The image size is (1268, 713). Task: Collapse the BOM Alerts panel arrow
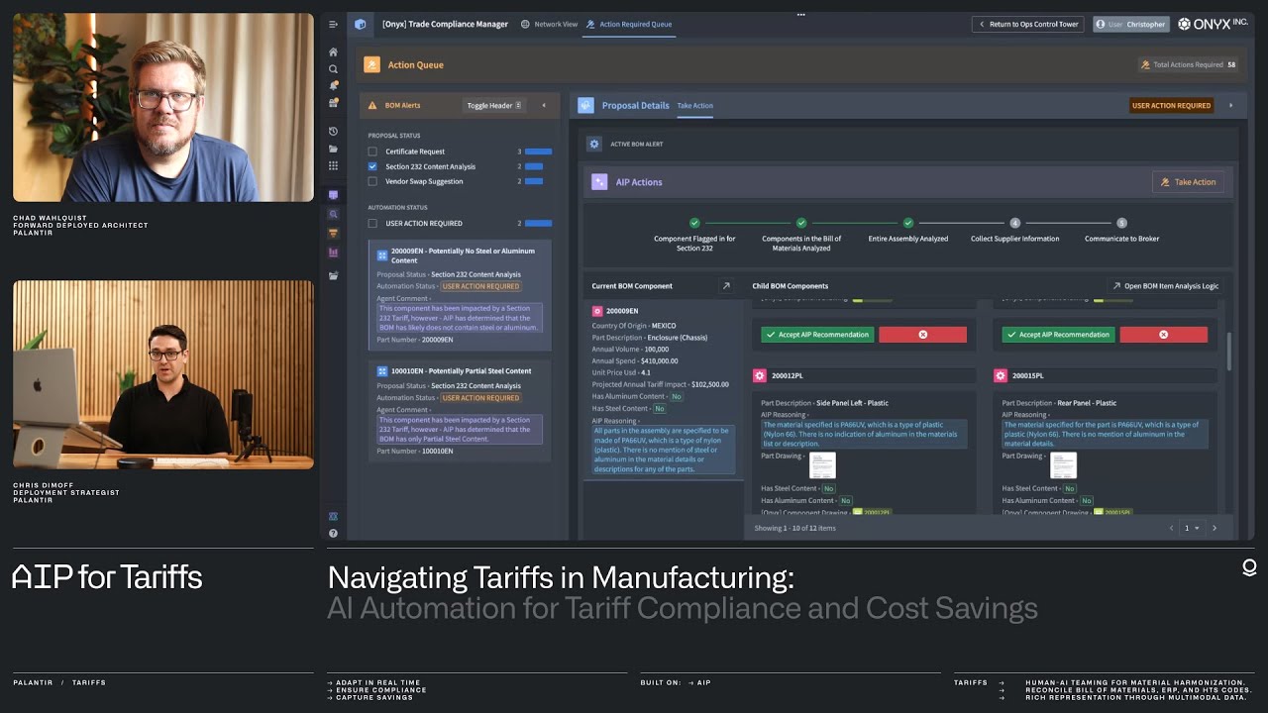[543, 105]
